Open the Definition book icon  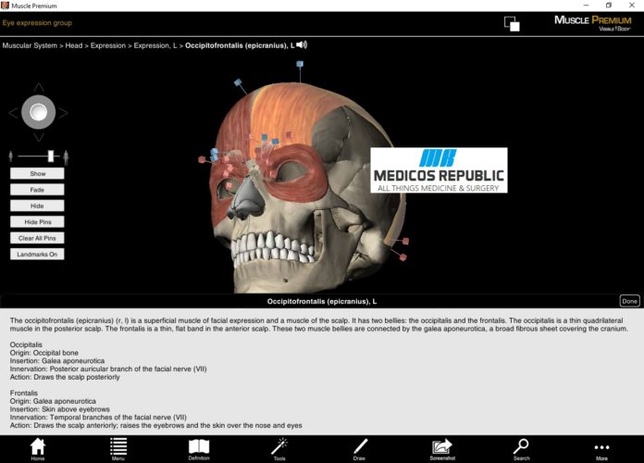point(199,448)
